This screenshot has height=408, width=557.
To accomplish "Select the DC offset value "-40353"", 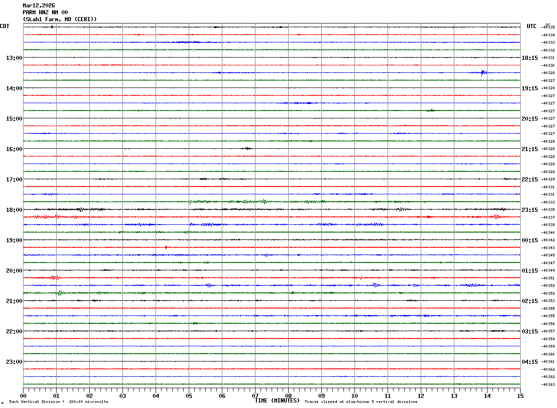I will pos(548,301).
